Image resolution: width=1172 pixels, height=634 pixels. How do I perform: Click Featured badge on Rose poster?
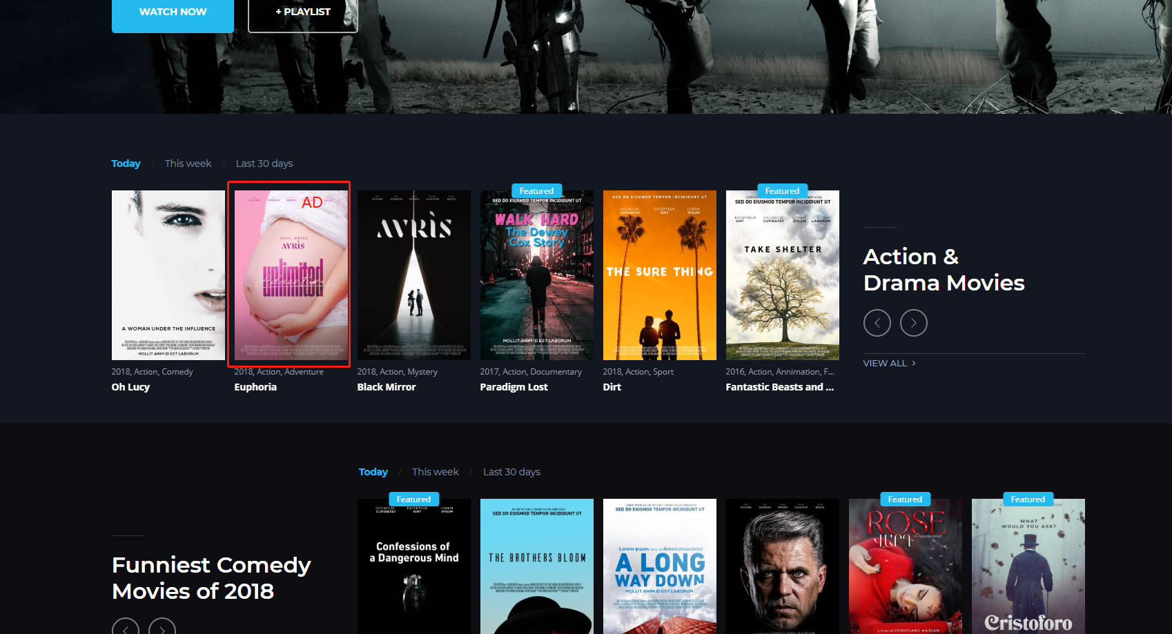(905, 499)
